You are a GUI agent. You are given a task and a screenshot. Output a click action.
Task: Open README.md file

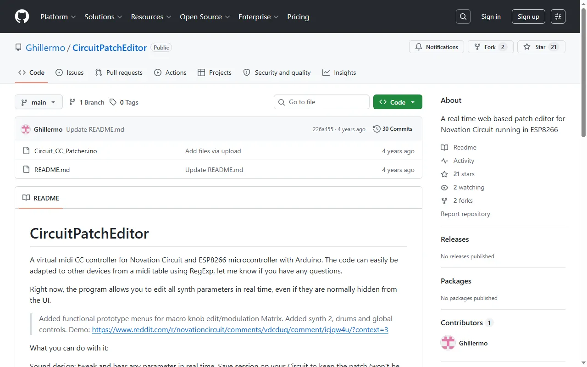[x=52, y=170]
